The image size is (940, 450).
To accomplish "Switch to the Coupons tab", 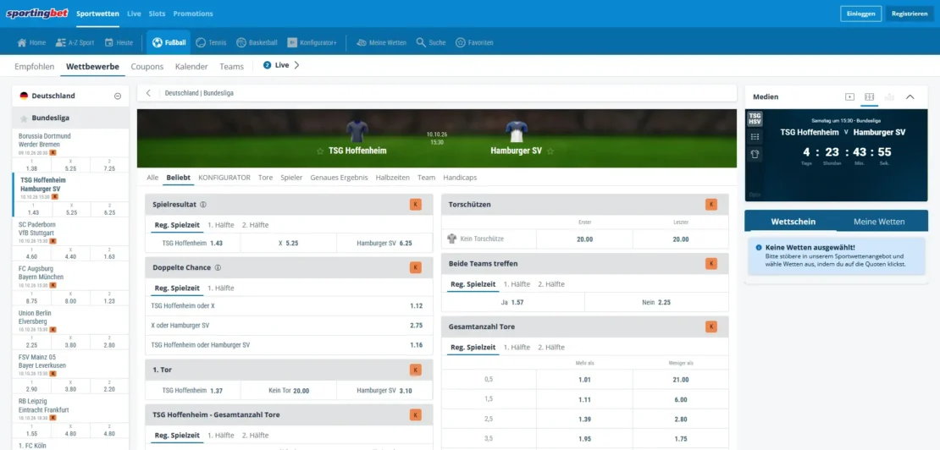I will point(147,67).
